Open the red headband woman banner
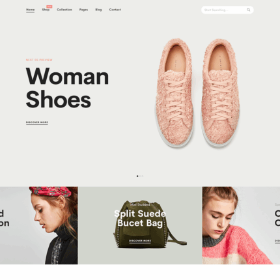Viewport: 280px width, 280px height. [x=39, y=225]
